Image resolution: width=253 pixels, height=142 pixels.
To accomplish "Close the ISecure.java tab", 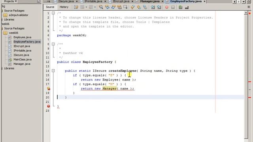I will click(x=77, y=1).
